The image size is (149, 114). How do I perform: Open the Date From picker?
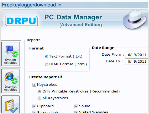[137, 55]
